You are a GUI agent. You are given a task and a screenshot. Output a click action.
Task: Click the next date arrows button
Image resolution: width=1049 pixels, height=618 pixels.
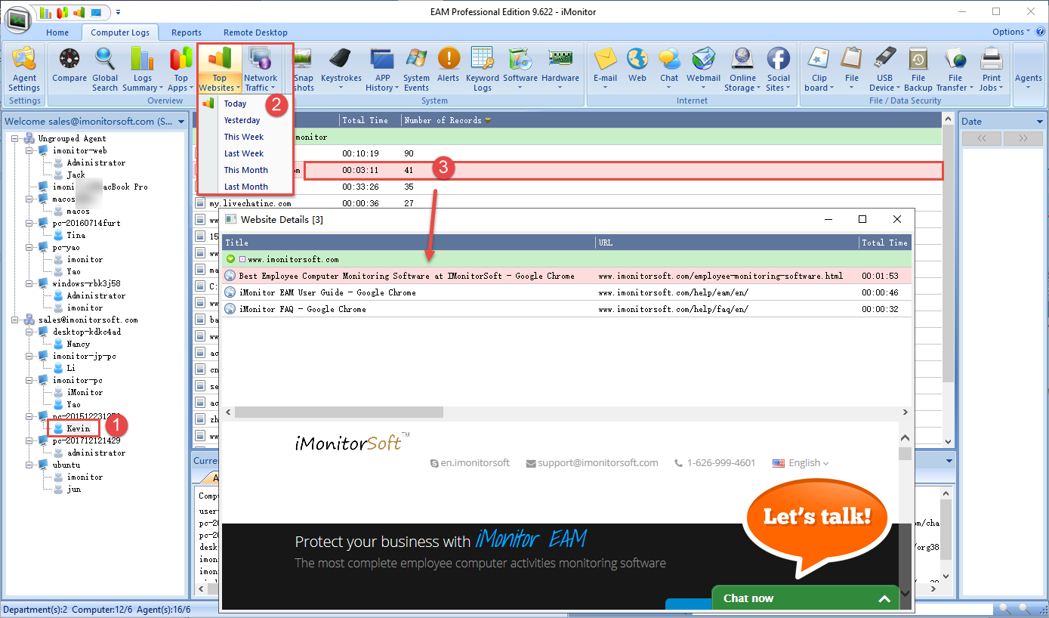[x=1023, y=138]
